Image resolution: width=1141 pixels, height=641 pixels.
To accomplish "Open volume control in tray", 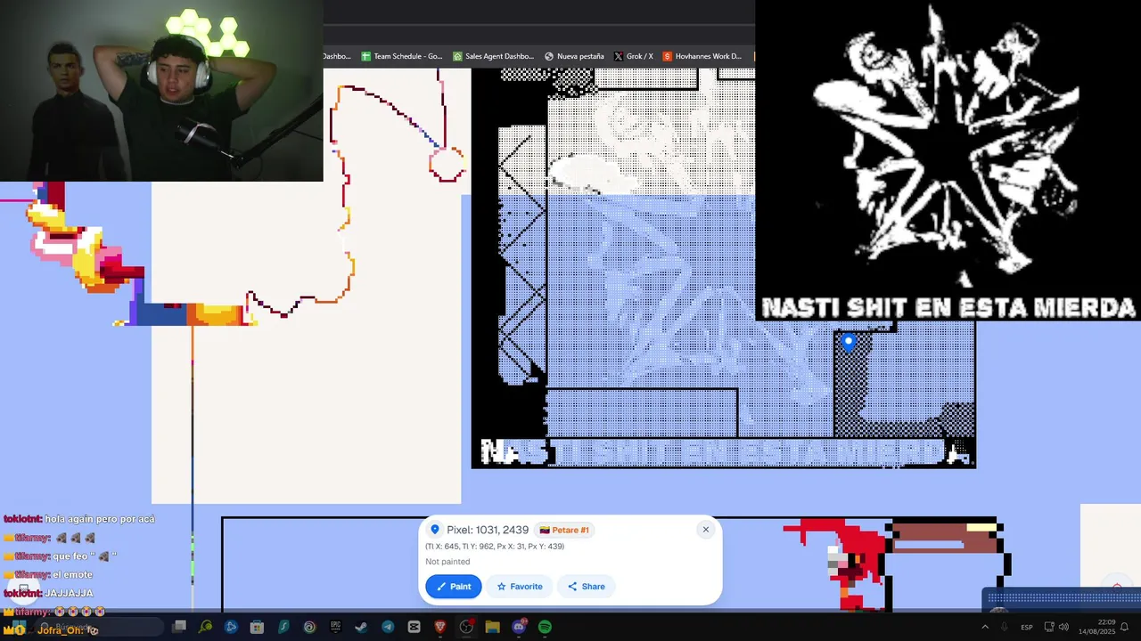I will [1063, 627].
